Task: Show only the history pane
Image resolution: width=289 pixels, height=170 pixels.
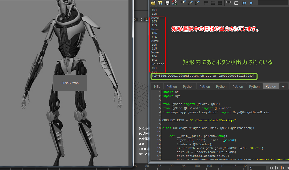Action: click(x=206, y=3)
